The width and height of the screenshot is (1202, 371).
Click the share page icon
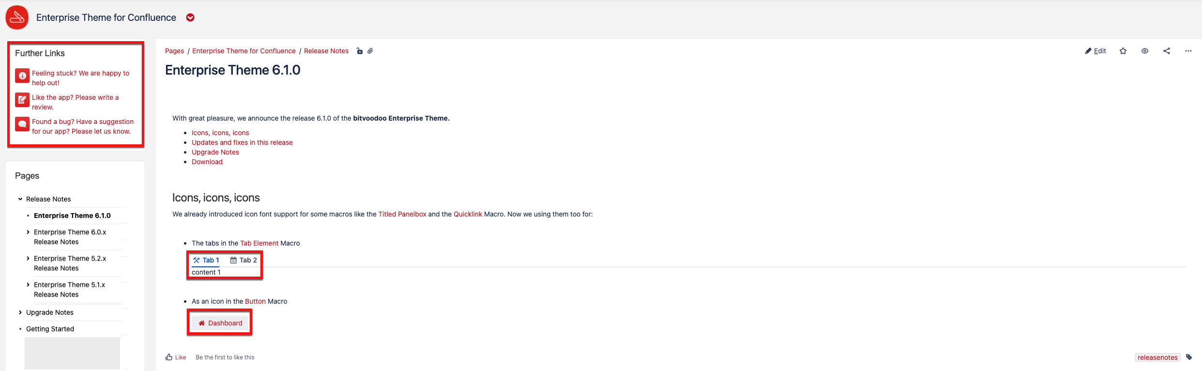coord(1167,51)
